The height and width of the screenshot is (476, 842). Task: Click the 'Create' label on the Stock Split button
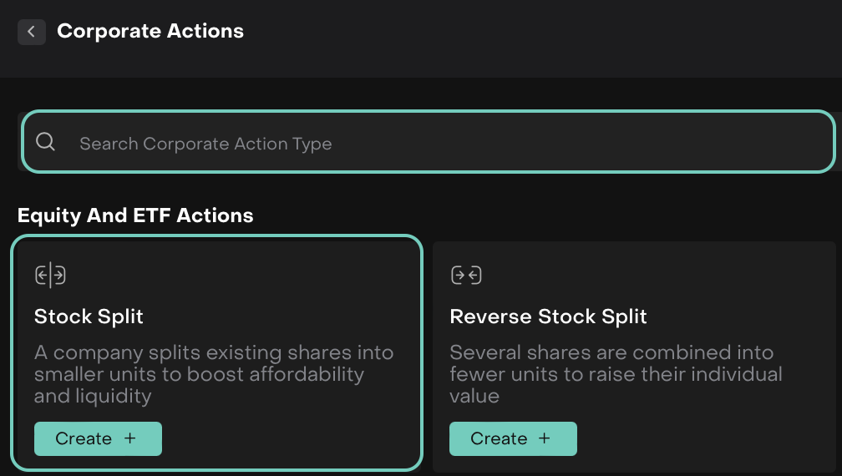click(84, 438)
